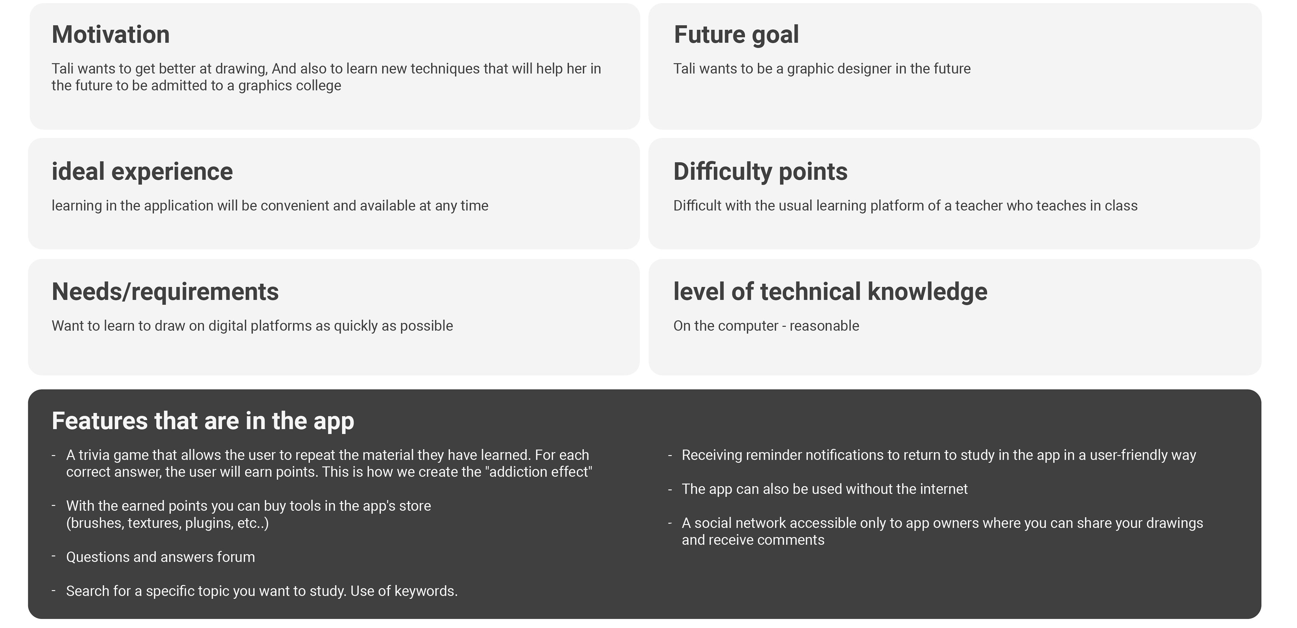Click the app without internet feature line

pyautogui.click(x=824, y=489)
